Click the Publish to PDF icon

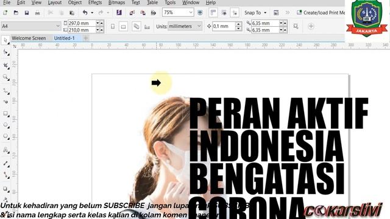coord(154,12)
